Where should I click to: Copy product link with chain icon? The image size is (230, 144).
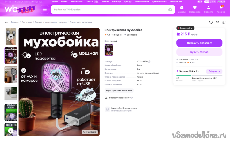[217, 22]
